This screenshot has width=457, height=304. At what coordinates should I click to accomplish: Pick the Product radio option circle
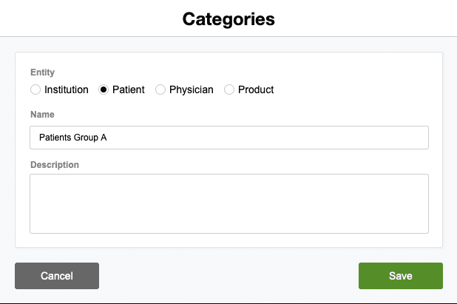(x=229, y=89)
